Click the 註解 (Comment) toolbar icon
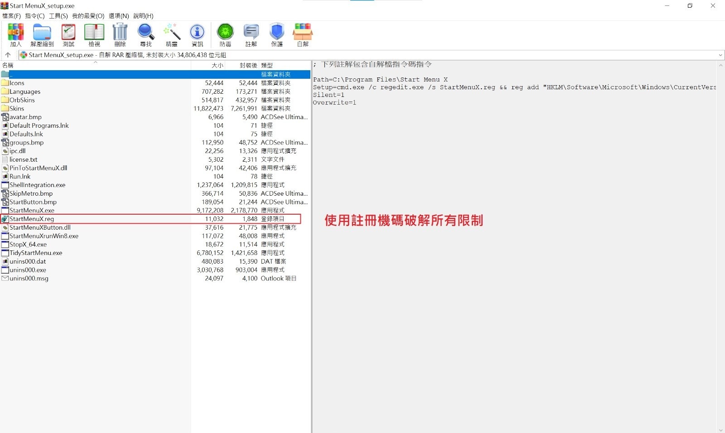 pyautogui.click(x=251, y=35)
